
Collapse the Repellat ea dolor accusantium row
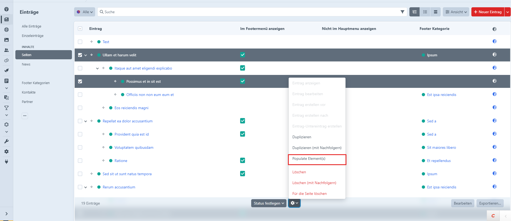tap(86, 121)
